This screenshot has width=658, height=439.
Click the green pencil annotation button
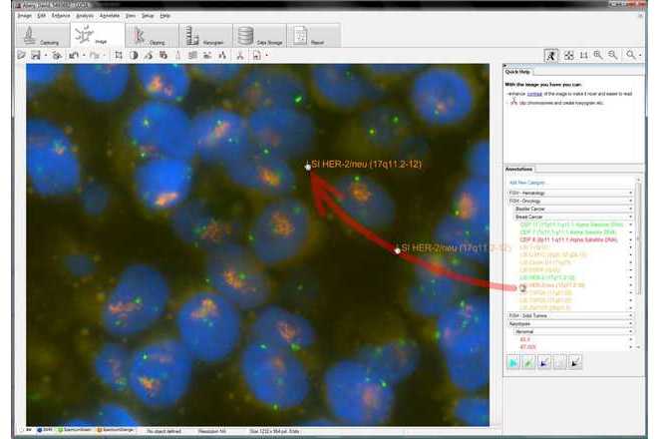click(x=528, y=362)
